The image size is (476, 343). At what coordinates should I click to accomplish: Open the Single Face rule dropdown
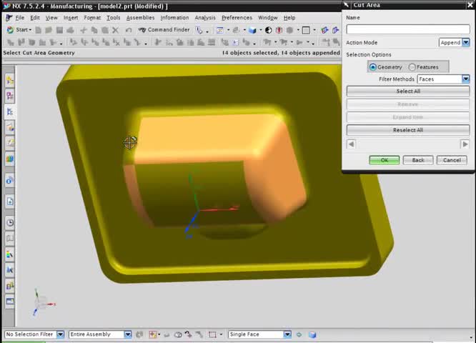click(x=287, y=334)
